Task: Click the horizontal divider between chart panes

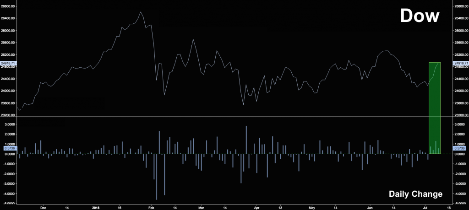Action: click(x=234, y=117)
